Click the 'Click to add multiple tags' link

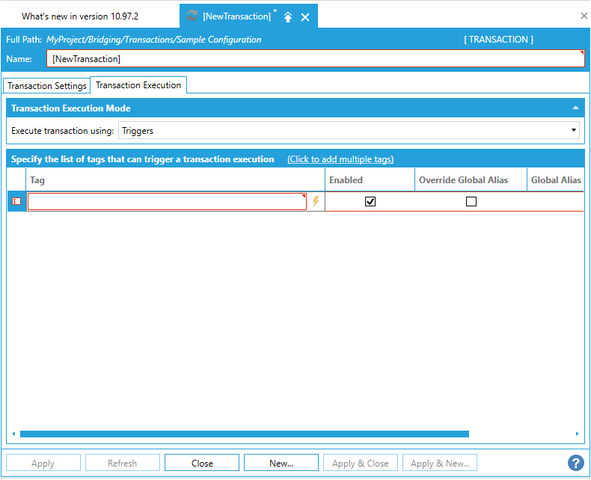point(340,159)
